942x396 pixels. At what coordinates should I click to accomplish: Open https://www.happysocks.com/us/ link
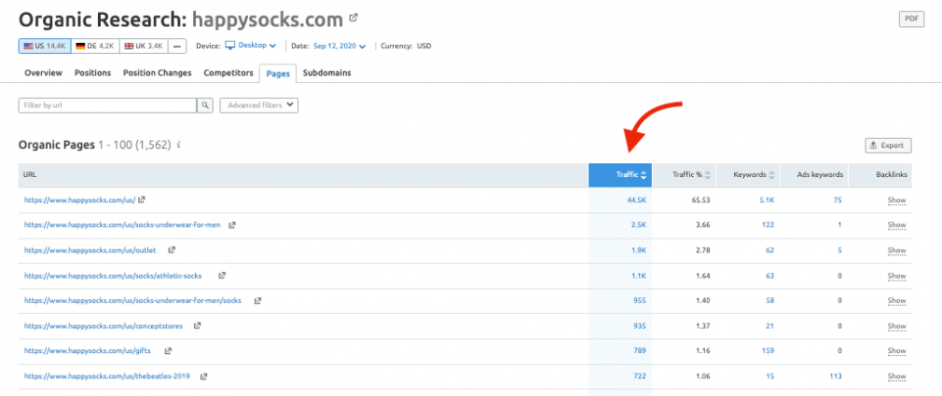point(79,199)
